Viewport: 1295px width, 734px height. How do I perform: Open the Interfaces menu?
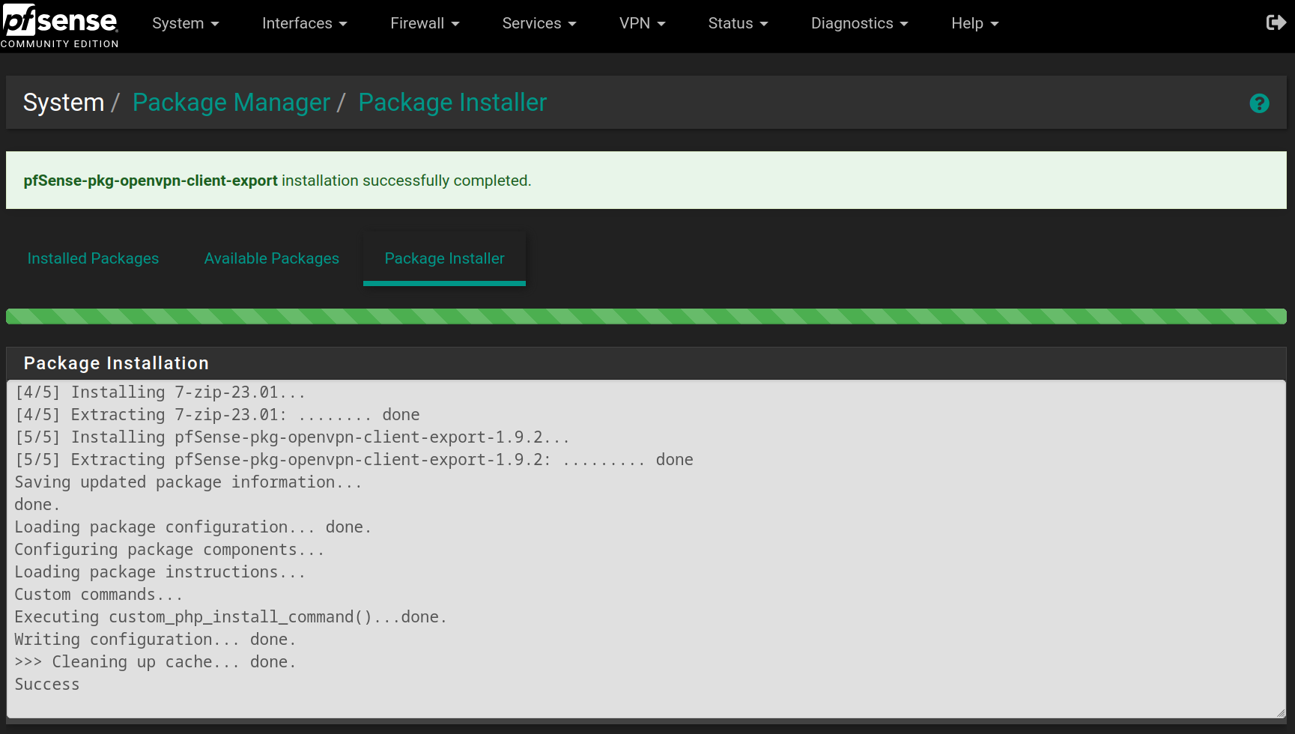[305, 23]
